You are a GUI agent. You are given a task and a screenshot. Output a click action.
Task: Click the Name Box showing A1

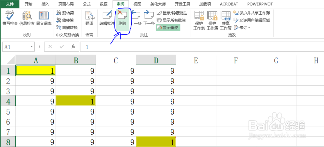point(16,47)
